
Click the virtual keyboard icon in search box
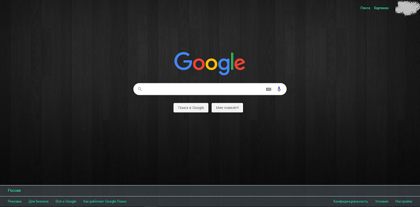point(269,89)
